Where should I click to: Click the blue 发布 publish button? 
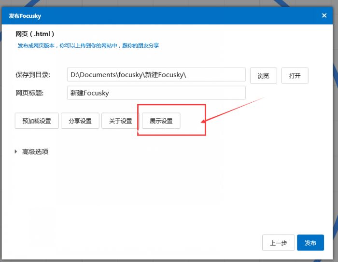tap(310, 243)
